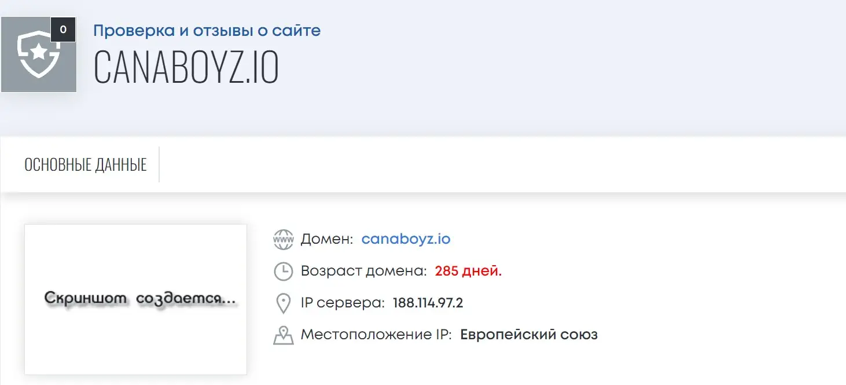This screenshot has width=846, height=385.
Task: Open the canaboyz.io domain link
Action: click(x=406, y=239)
